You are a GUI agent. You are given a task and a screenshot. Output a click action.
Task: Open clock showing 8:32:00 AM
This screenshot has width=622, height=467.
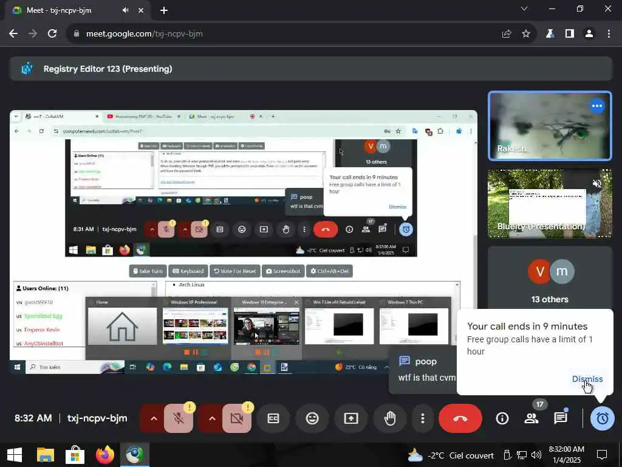tap(567, 455)
